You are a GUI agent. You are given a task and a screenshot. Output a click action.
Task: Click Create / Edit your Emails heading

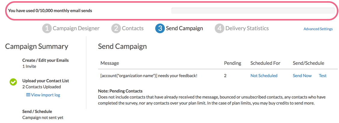tap(45, 60)
